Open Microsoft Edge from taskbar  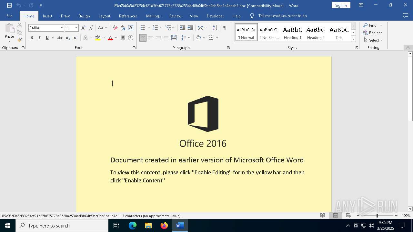point(133,226)
